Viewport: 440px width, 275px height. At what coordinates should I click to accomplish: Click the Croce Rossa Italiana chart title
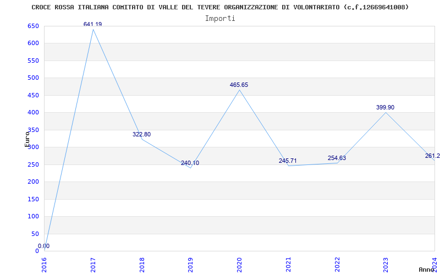point(220,7)
